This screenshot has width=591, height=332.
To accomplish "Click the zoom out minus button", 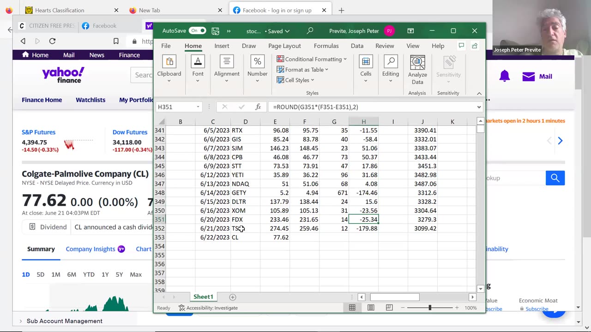I will 403,308.
